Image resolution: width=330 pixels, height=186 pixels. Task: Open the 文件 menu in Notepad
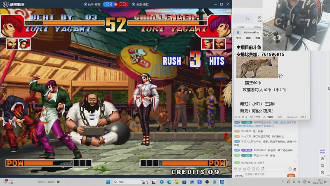pos(238,38)
